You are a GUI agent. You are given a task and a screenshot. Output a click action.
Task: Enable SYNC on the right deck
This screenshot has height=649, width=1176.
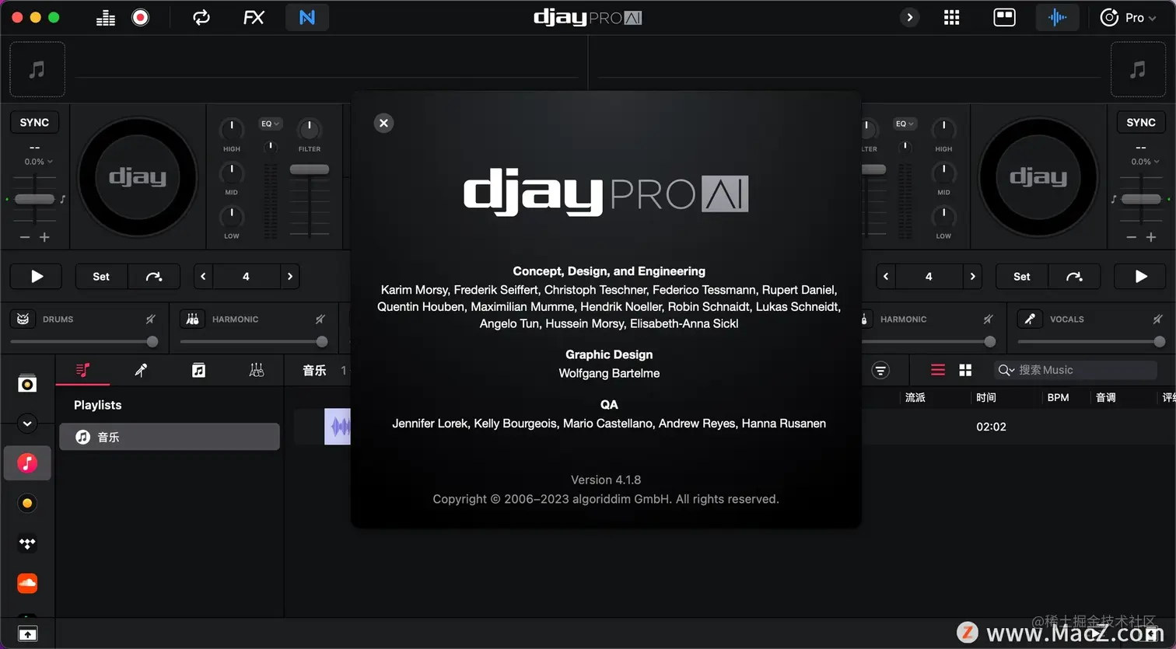coord(1140,122)
